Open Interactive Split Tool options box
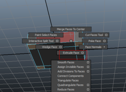Screen dimensions: 126x92 point(57,41)
